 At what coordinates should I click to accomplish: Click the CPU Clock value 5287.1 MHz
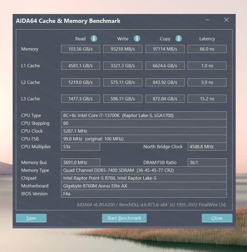pyautogui.click(x=144, y=131)
